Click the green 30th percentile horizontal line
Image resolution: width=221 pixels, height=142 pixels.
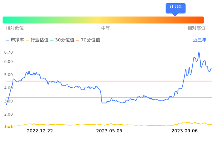tap(64, 97)
